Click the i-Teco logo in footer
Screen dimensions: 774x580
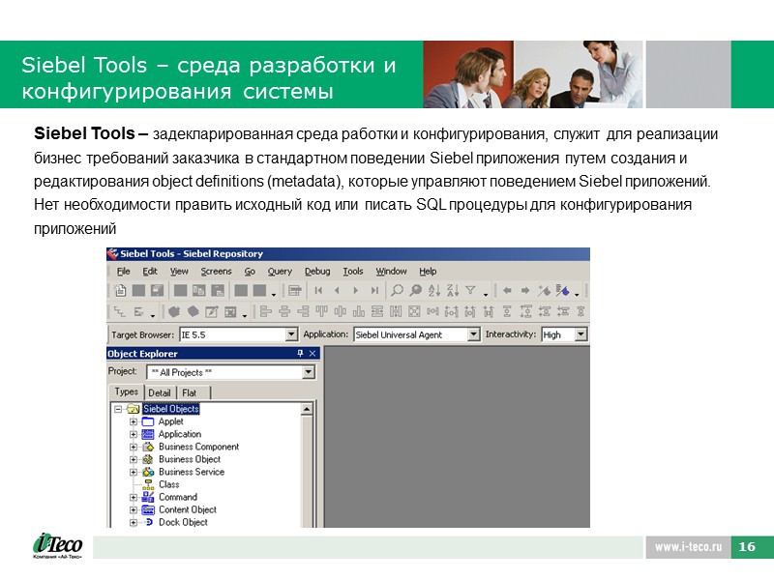57,546
